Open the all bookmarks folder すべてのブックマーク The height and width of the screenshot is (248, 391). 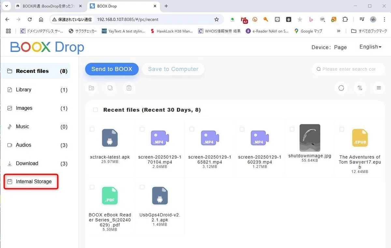(x=369, y=31)
